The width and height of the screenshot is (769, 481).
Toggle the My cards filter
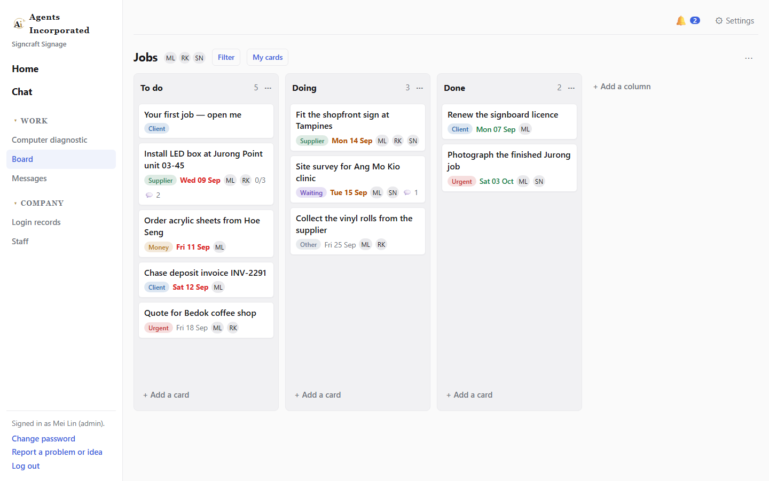268,57
